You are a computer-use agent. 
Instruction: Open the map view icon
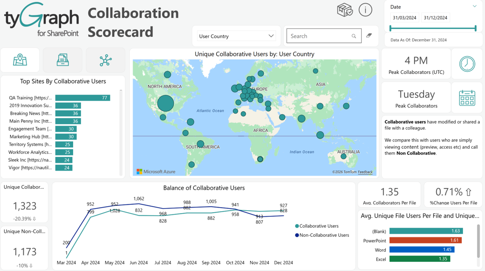tap(20, 60)
